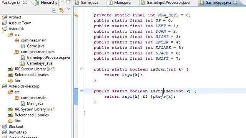Click the blue range indicator in editor ruler
246x138 pixels.
[x=76, y=96]
